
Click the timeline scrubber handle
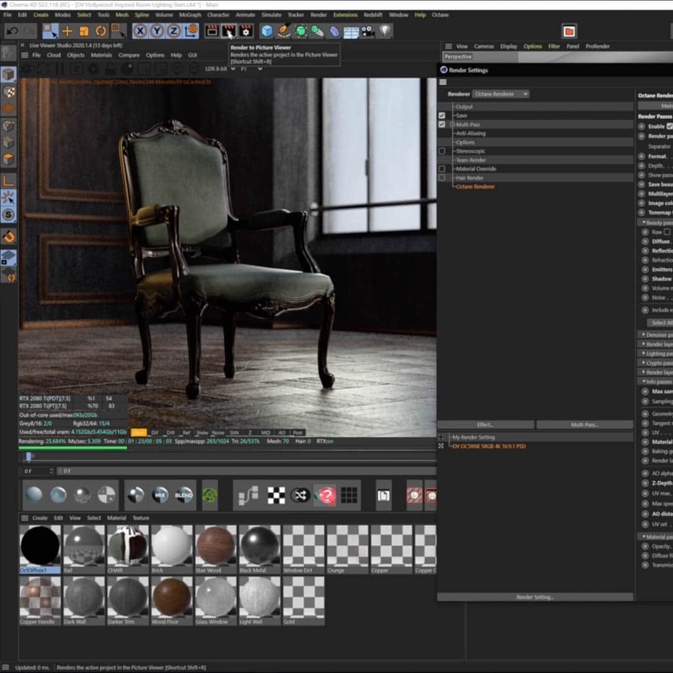click(29, 456)
